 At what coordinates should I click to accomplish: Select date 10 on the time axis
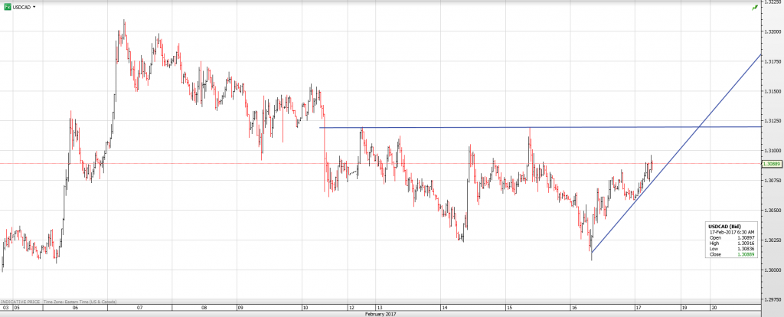(305, 307)
